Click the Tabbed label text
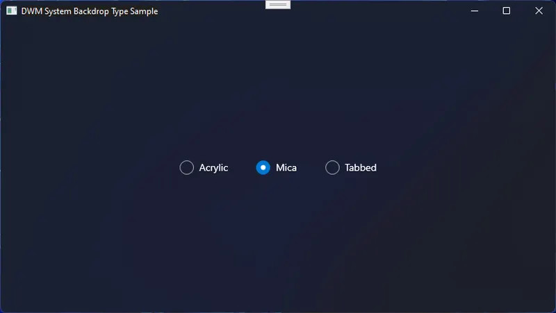The image size is (556, 313). tap(361, 167)
